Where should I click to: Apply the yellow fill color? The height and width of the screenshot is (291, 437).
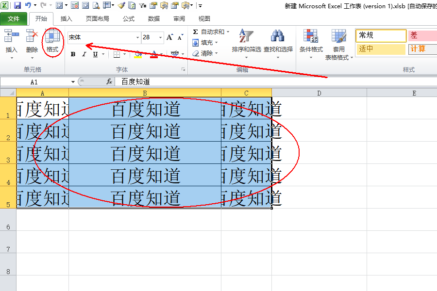point(138,54)
